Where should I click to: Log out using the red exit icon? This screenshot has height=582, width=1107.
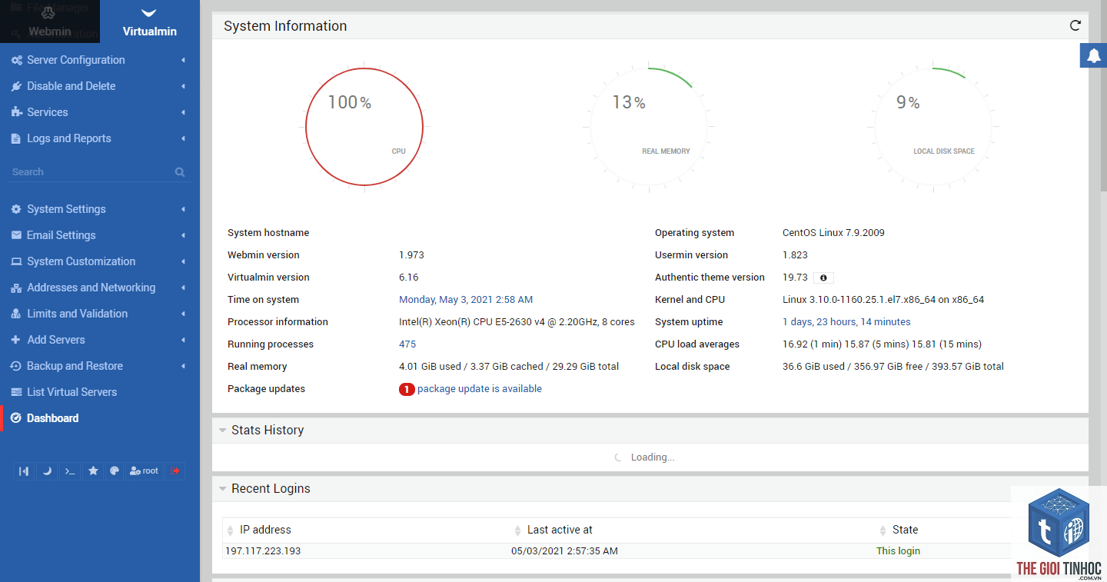tap(175, 471)
